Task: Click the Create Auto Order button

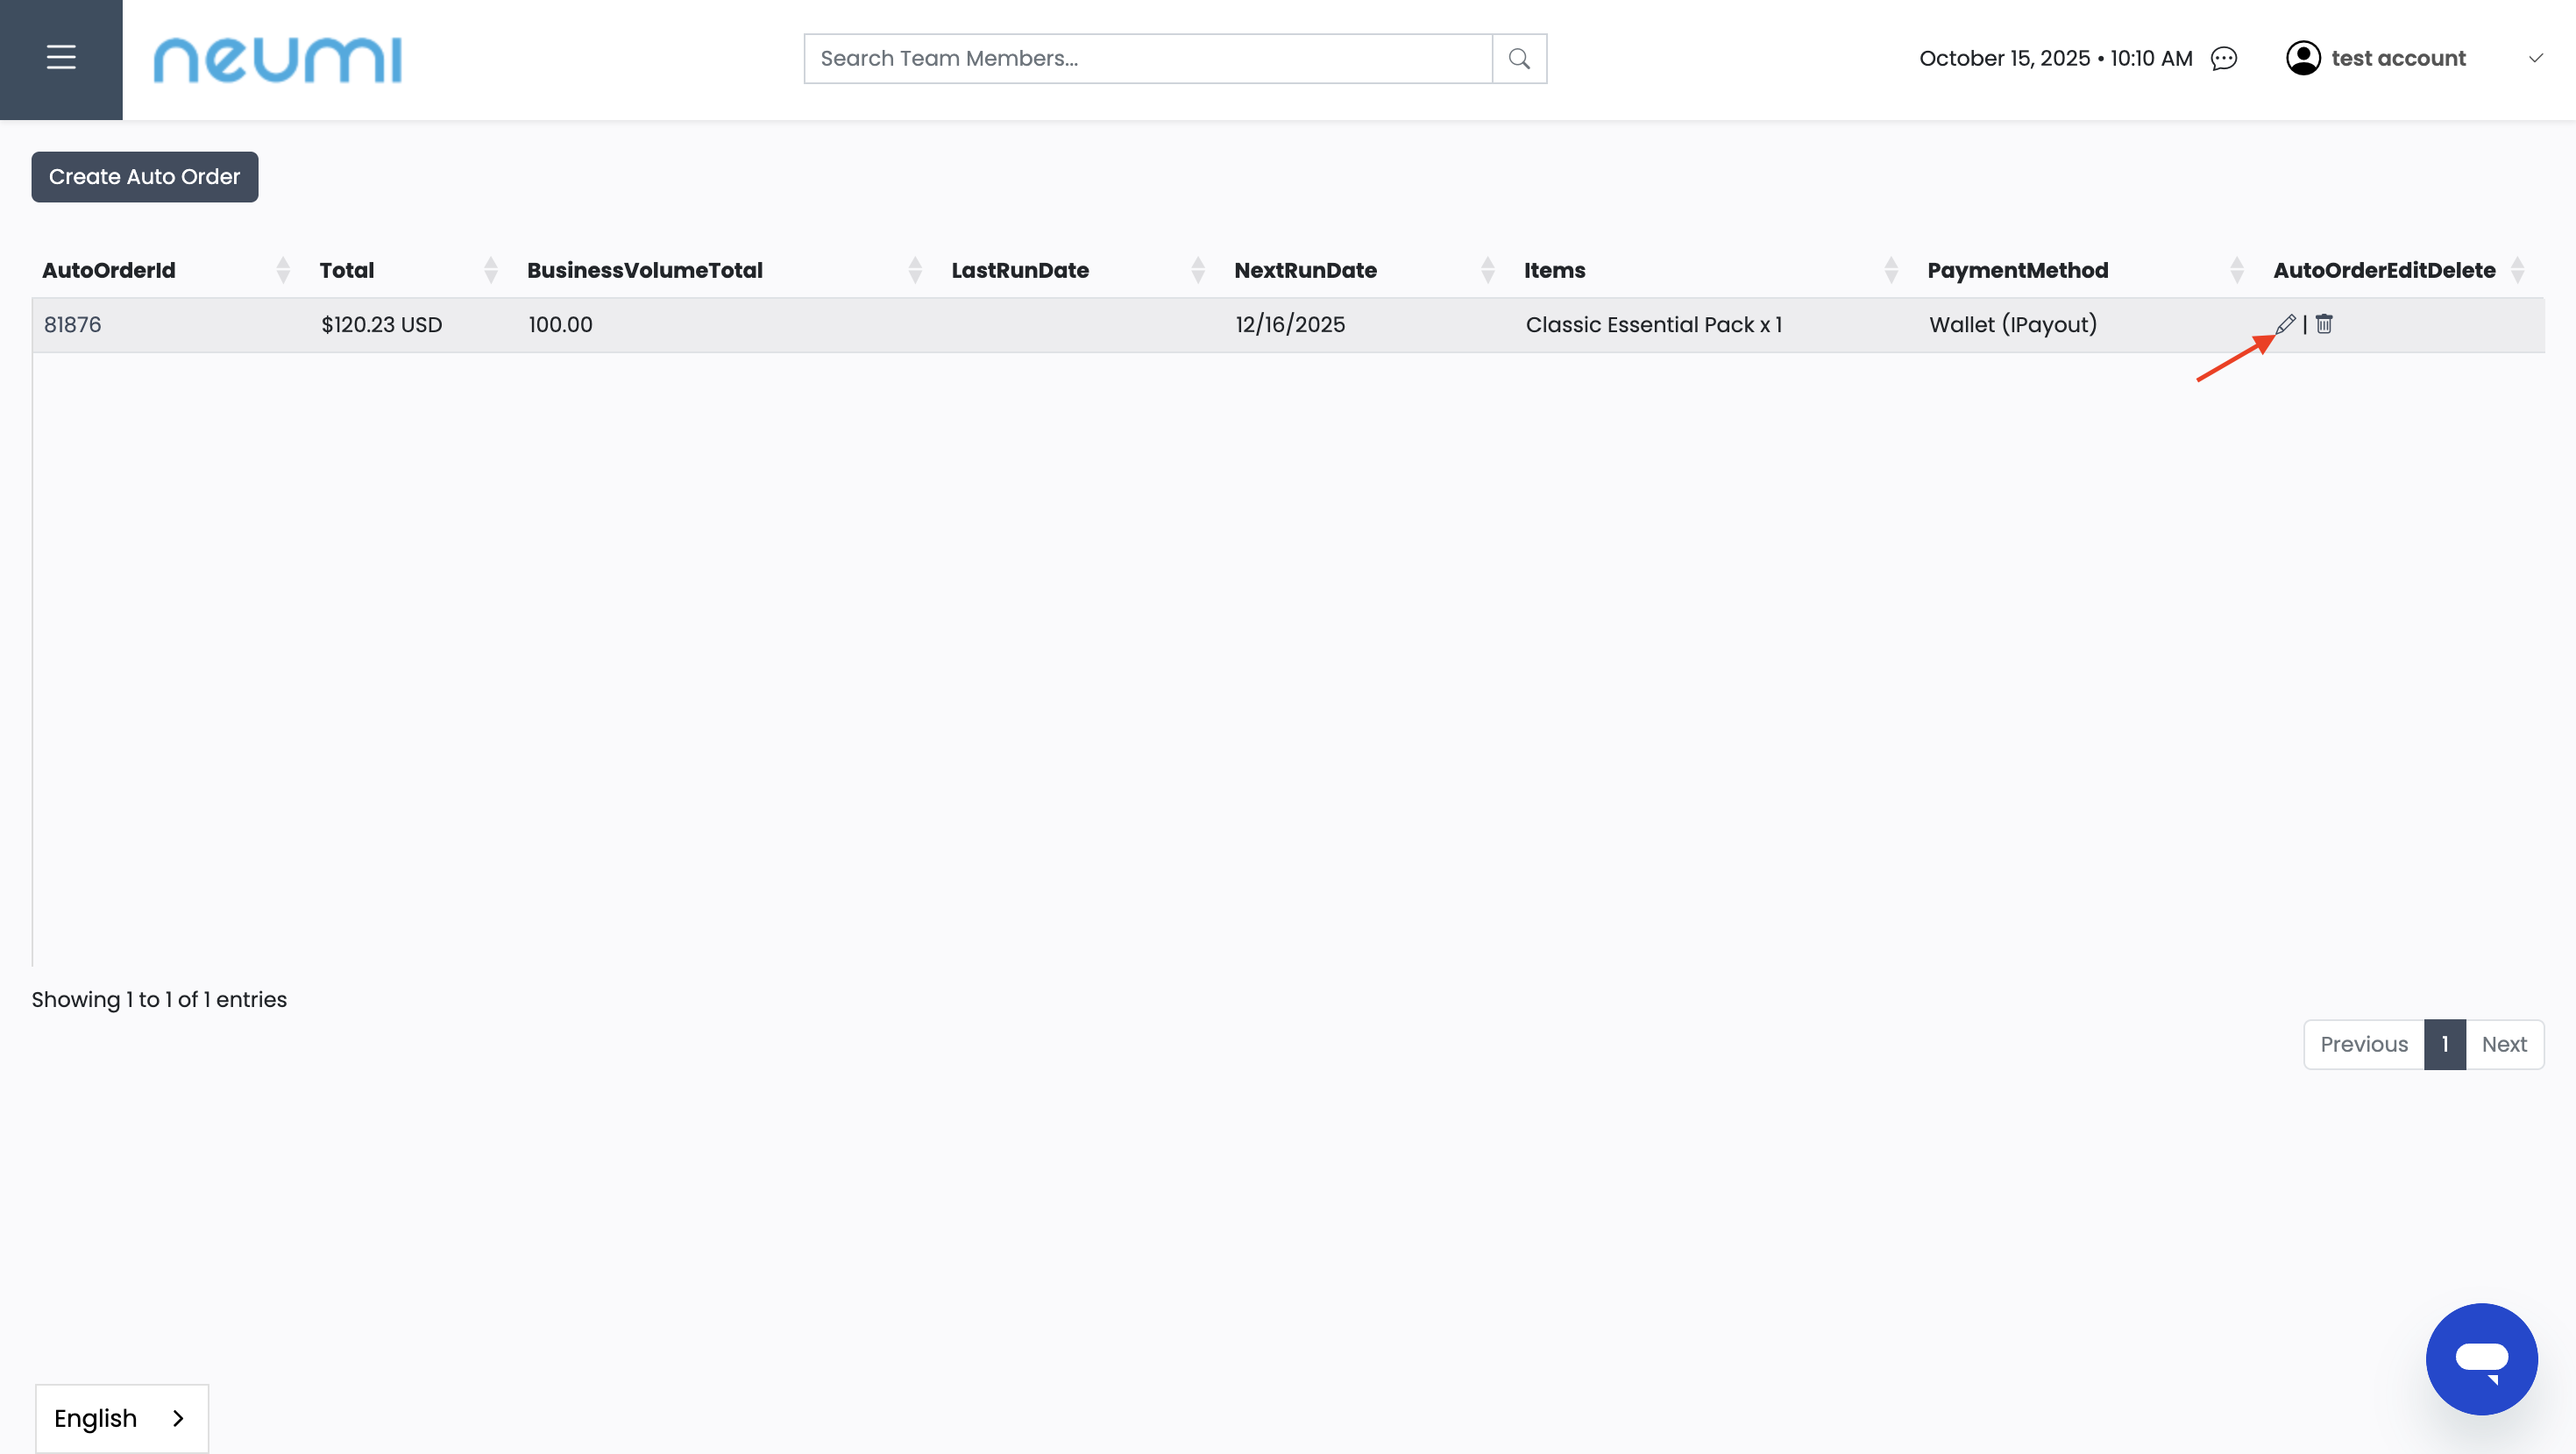Action: (x=144, y=176)
